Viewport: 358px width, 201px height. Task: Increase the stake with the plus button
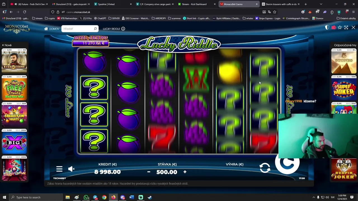(185, 172)
